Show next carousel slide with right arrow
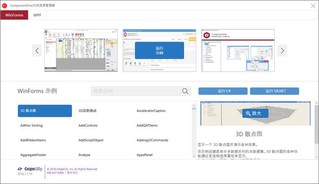 pyautogui.click(x=282, y=51)
